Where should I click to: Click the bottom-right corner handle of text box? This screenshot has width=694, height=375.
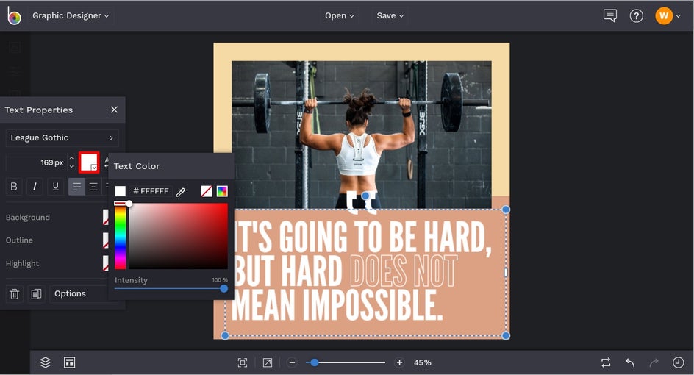(x=506, y=335)
